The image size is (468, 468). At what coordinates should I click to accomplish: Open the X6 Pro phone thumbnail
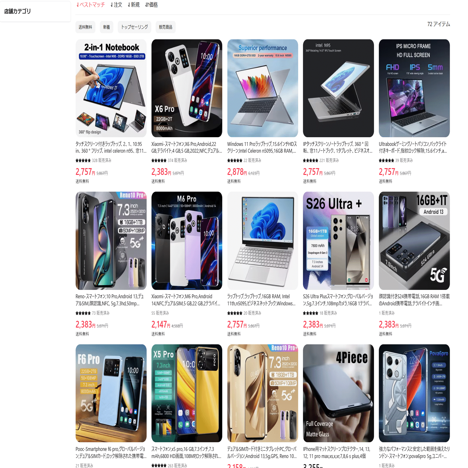coord(187,88)
